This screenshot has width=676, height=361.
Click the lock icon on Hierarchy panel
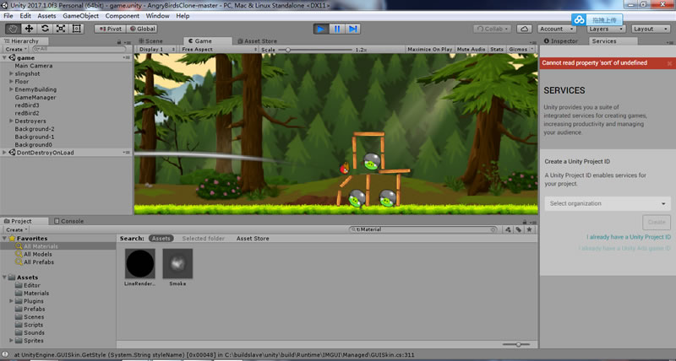tap(119, 41)
